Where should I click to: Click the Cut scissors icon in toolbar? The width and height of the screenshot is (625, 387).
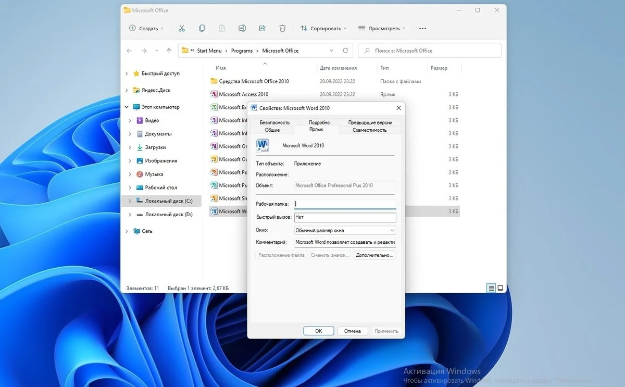pyautogui.click(x=182, y=28)
